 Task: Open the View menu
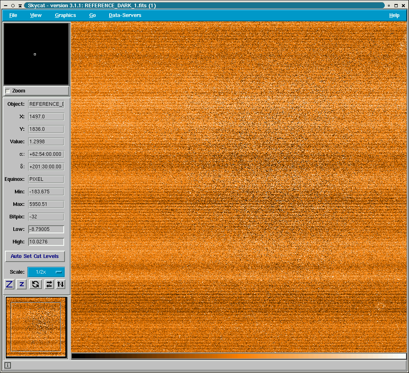pos(36,15)
